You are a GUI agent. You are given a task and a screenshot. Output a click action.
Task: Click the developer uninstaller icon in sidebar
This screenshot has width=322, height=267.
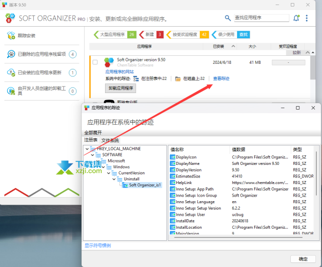click(11, 91)
